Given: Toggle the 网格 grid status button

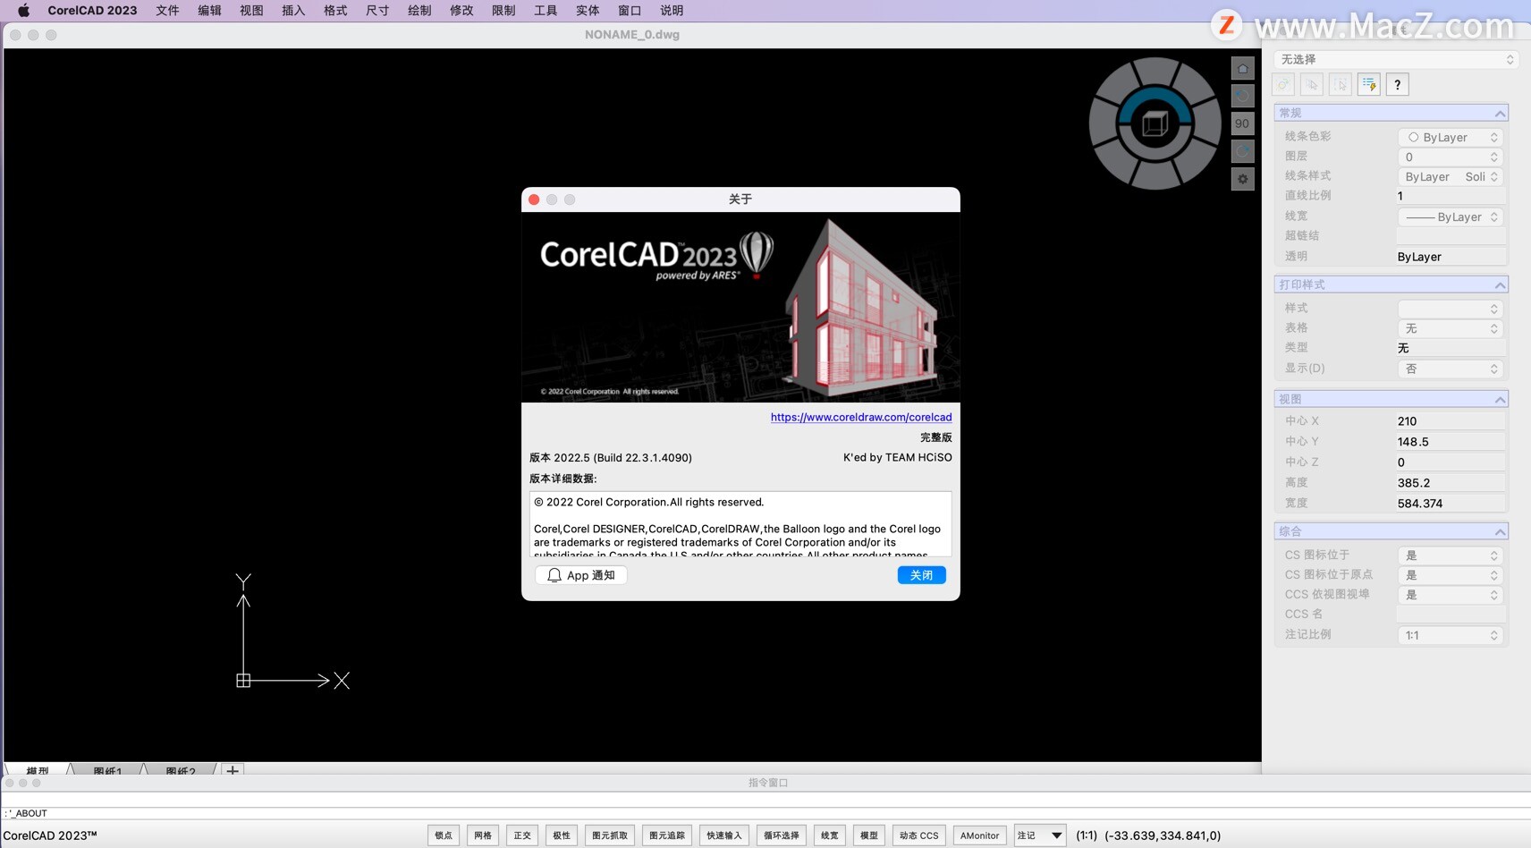Looking at the screenshot, I should (x=483, y=835).
